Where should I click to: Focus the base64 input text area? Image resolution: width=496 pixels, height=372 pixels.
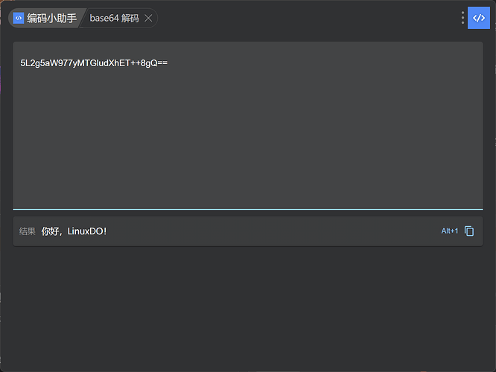tap(248, 126)
